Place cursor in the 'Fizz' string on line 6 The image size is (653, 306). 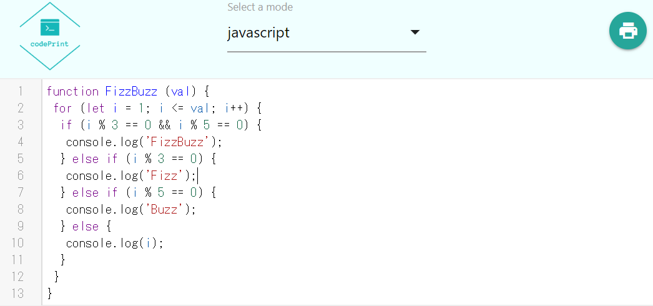[x=169, y=175]
